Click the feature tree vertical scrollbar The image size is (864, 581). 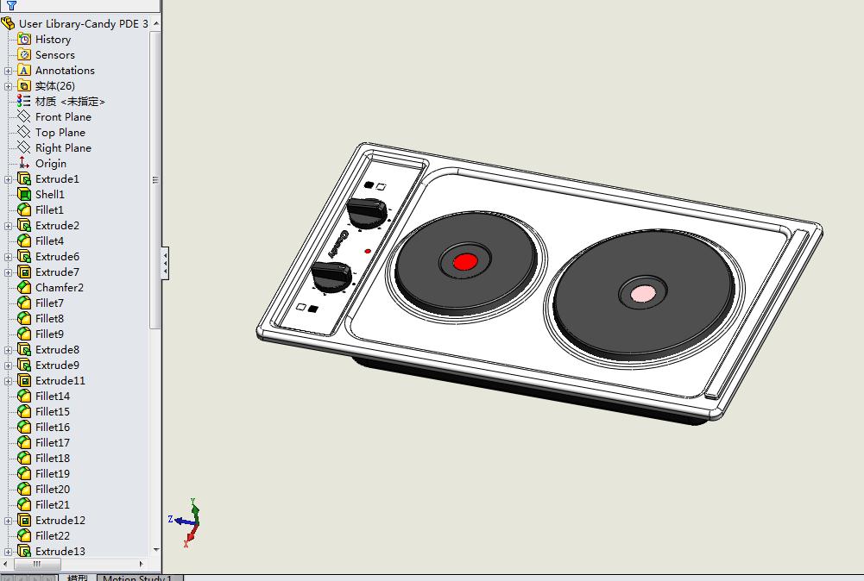[x=155, y=179]
